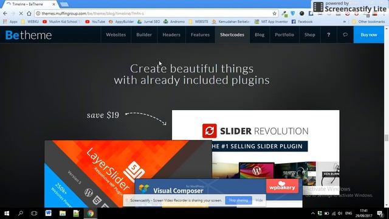Viewport: 389px width, 219px height.
Task: Open the black circular extension icon
Action: (x=301, y=13)
